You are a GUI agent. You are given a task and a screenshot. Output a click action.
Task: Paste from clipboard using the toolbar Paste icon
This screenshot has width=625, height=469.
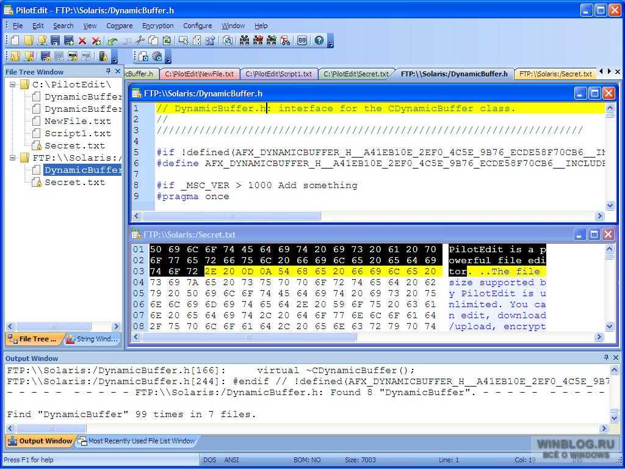[167, 40]
